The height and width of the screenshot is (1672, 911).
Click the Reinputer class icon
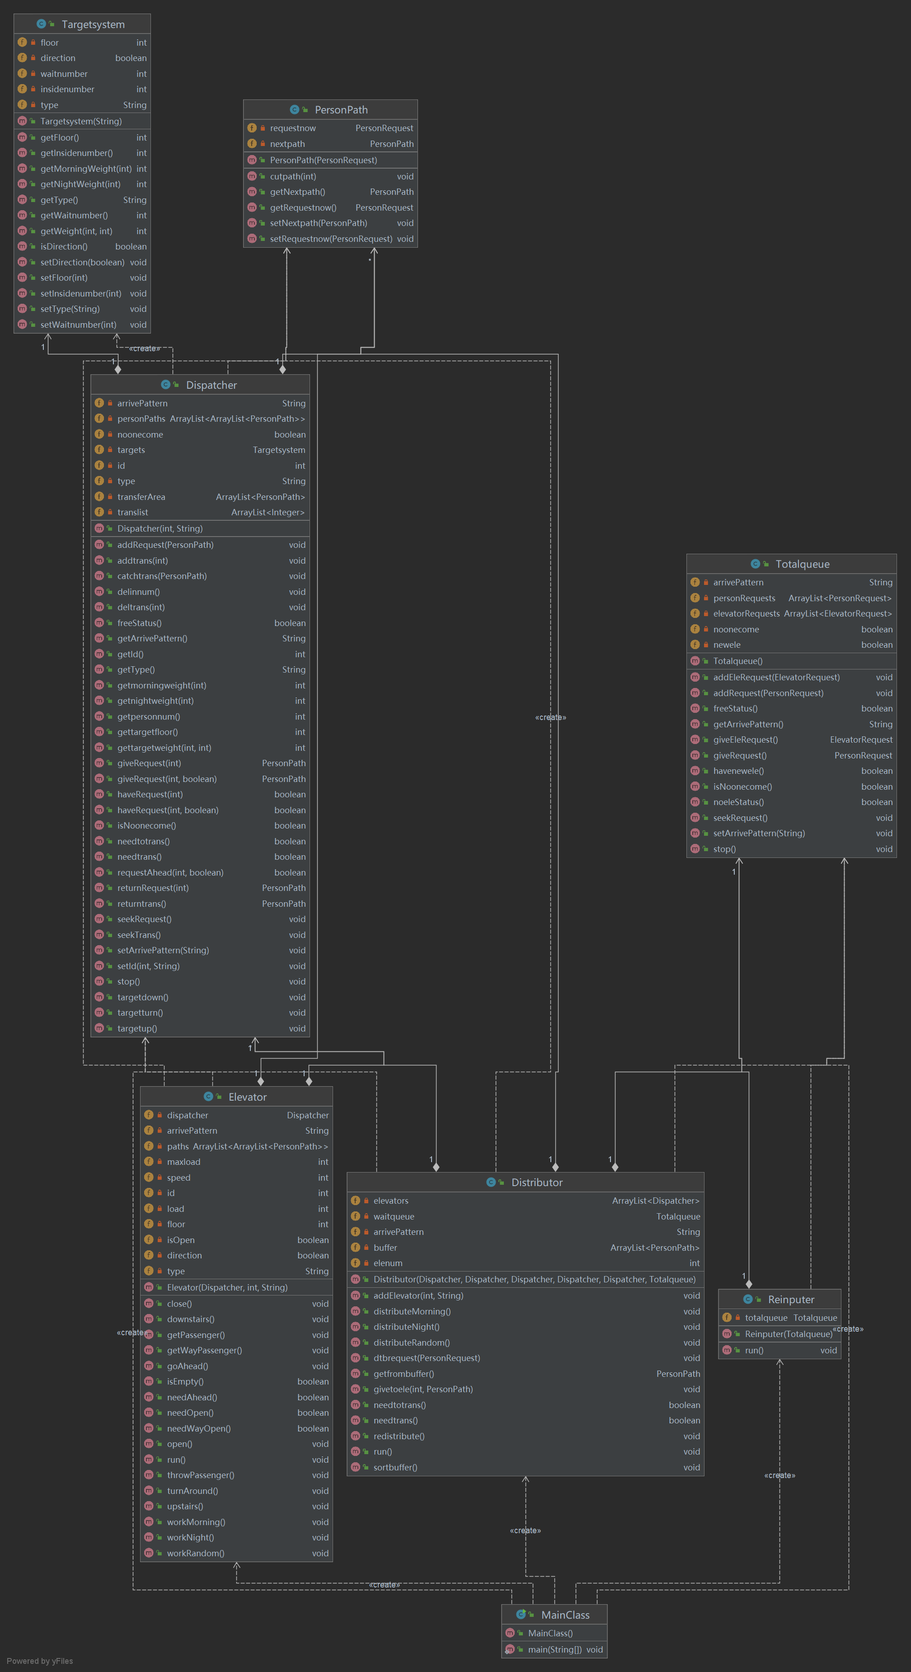click(x=747, y=1299)
